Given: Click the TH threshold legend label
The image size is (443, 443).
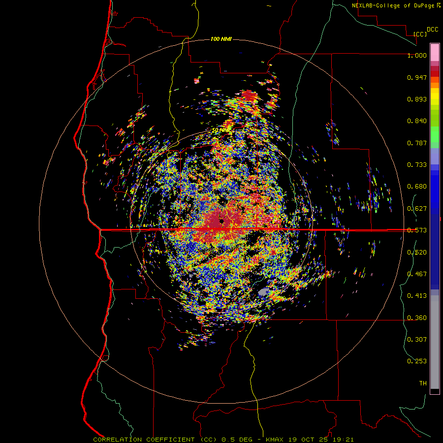Looking at the screenshot, I should click(x=423, y=383).
